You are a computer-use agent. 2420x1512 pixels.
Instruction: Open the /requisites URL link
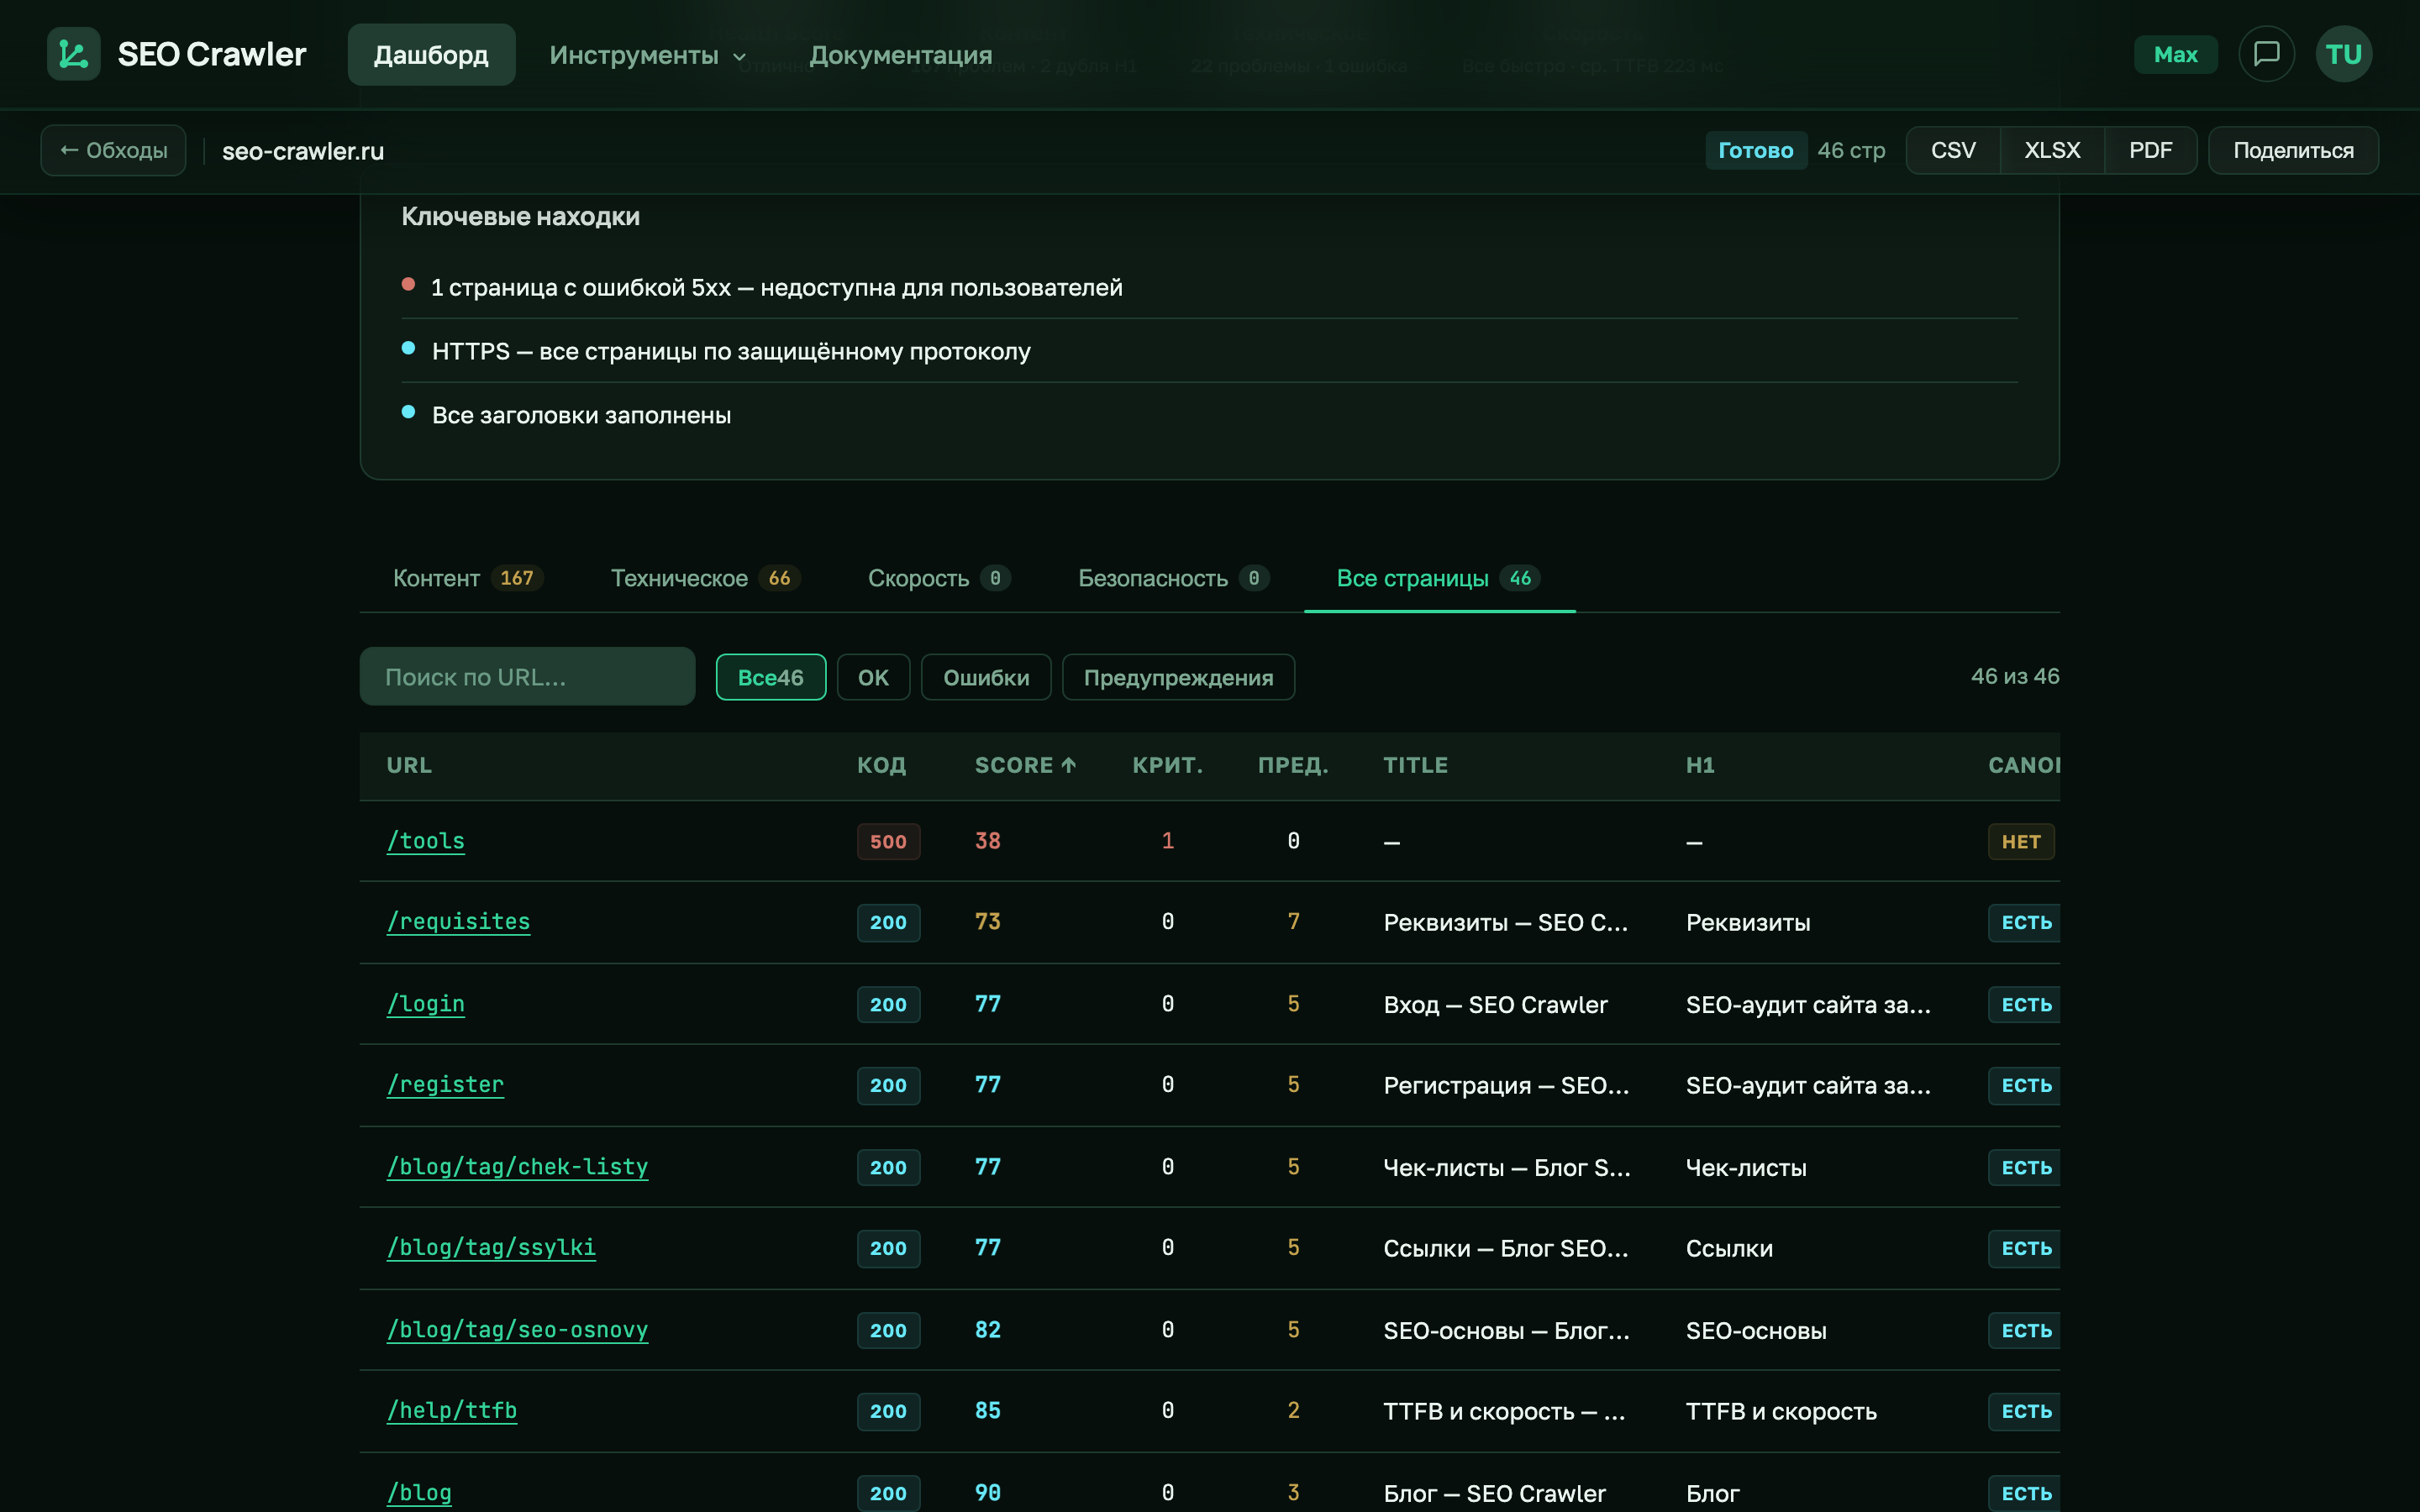458,922
